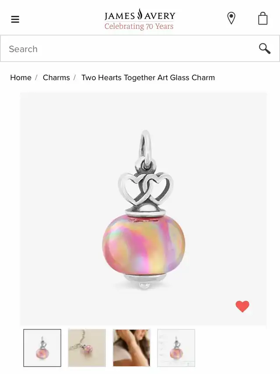Open the hamburger navigation menu
This screenshot has width=280, height=374.
pyautogui.click(x=15, y=19)
